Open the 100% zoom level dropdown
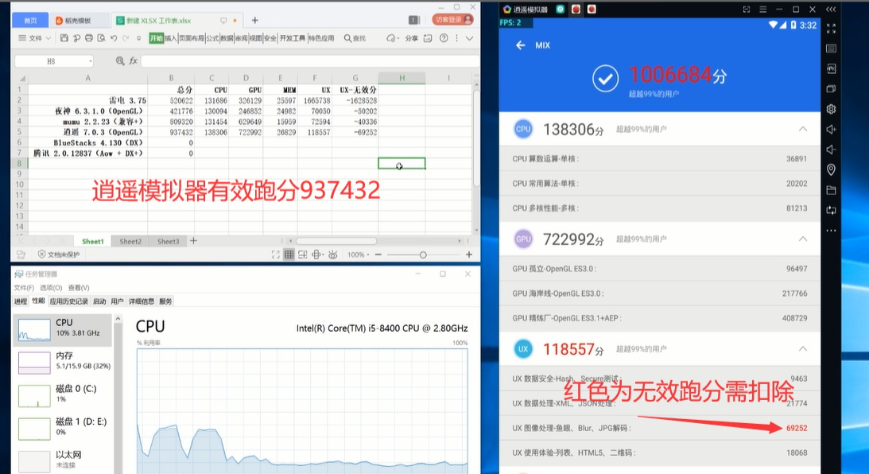The image size is (869, 474). 359,255
